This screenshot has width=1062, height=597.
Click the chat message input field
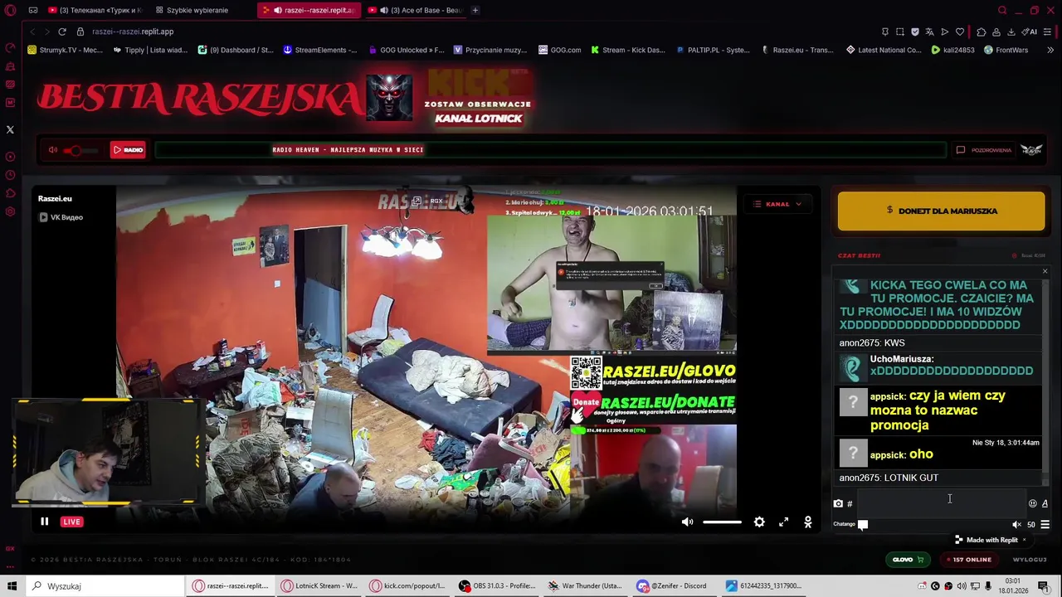[941, 502]
